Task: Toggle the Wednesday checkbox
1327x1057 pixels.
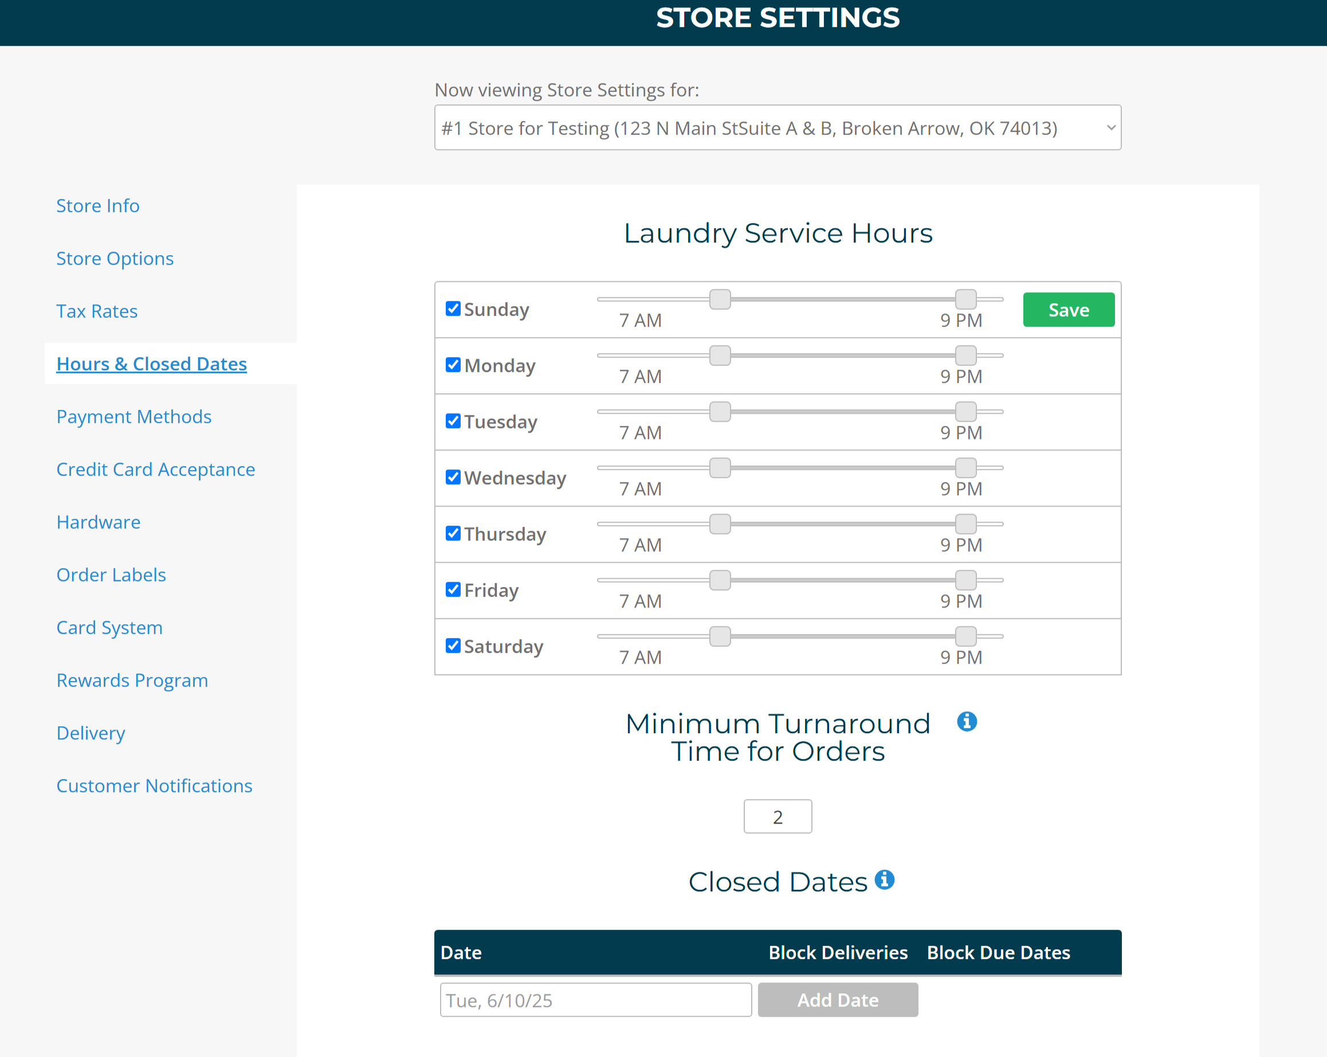Action: (x=453, y=477)
